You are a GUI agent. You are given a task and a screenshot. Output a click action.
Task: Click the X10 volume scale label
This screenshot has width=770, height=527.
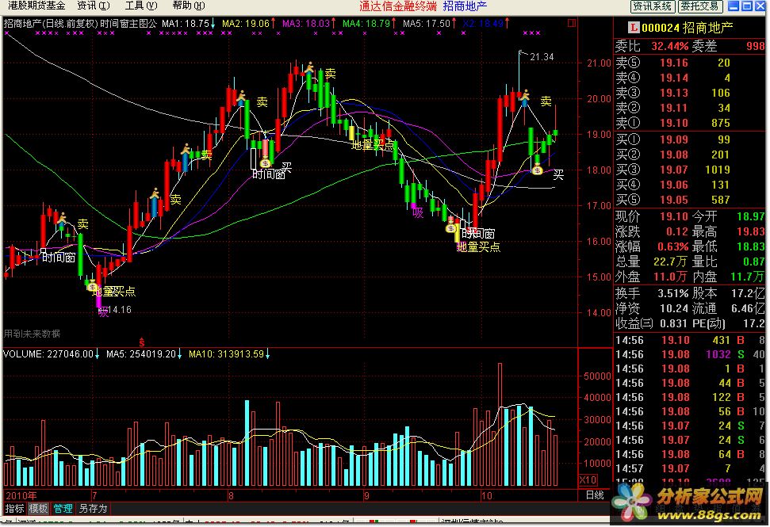click(x=588, y=480)
